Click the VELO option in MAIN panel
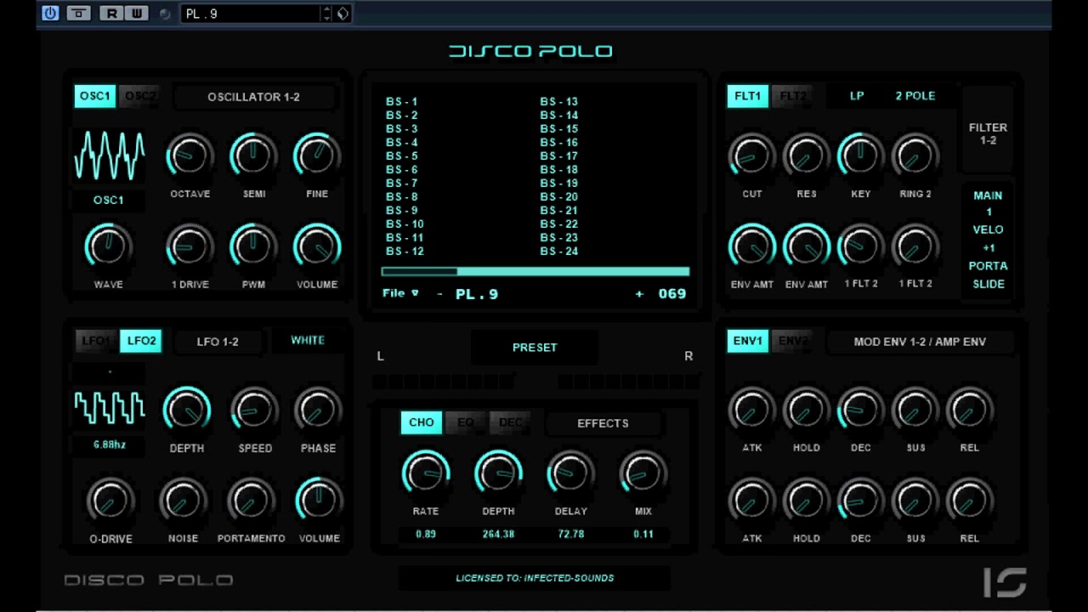1088x612 pixels. click(988, 229)
